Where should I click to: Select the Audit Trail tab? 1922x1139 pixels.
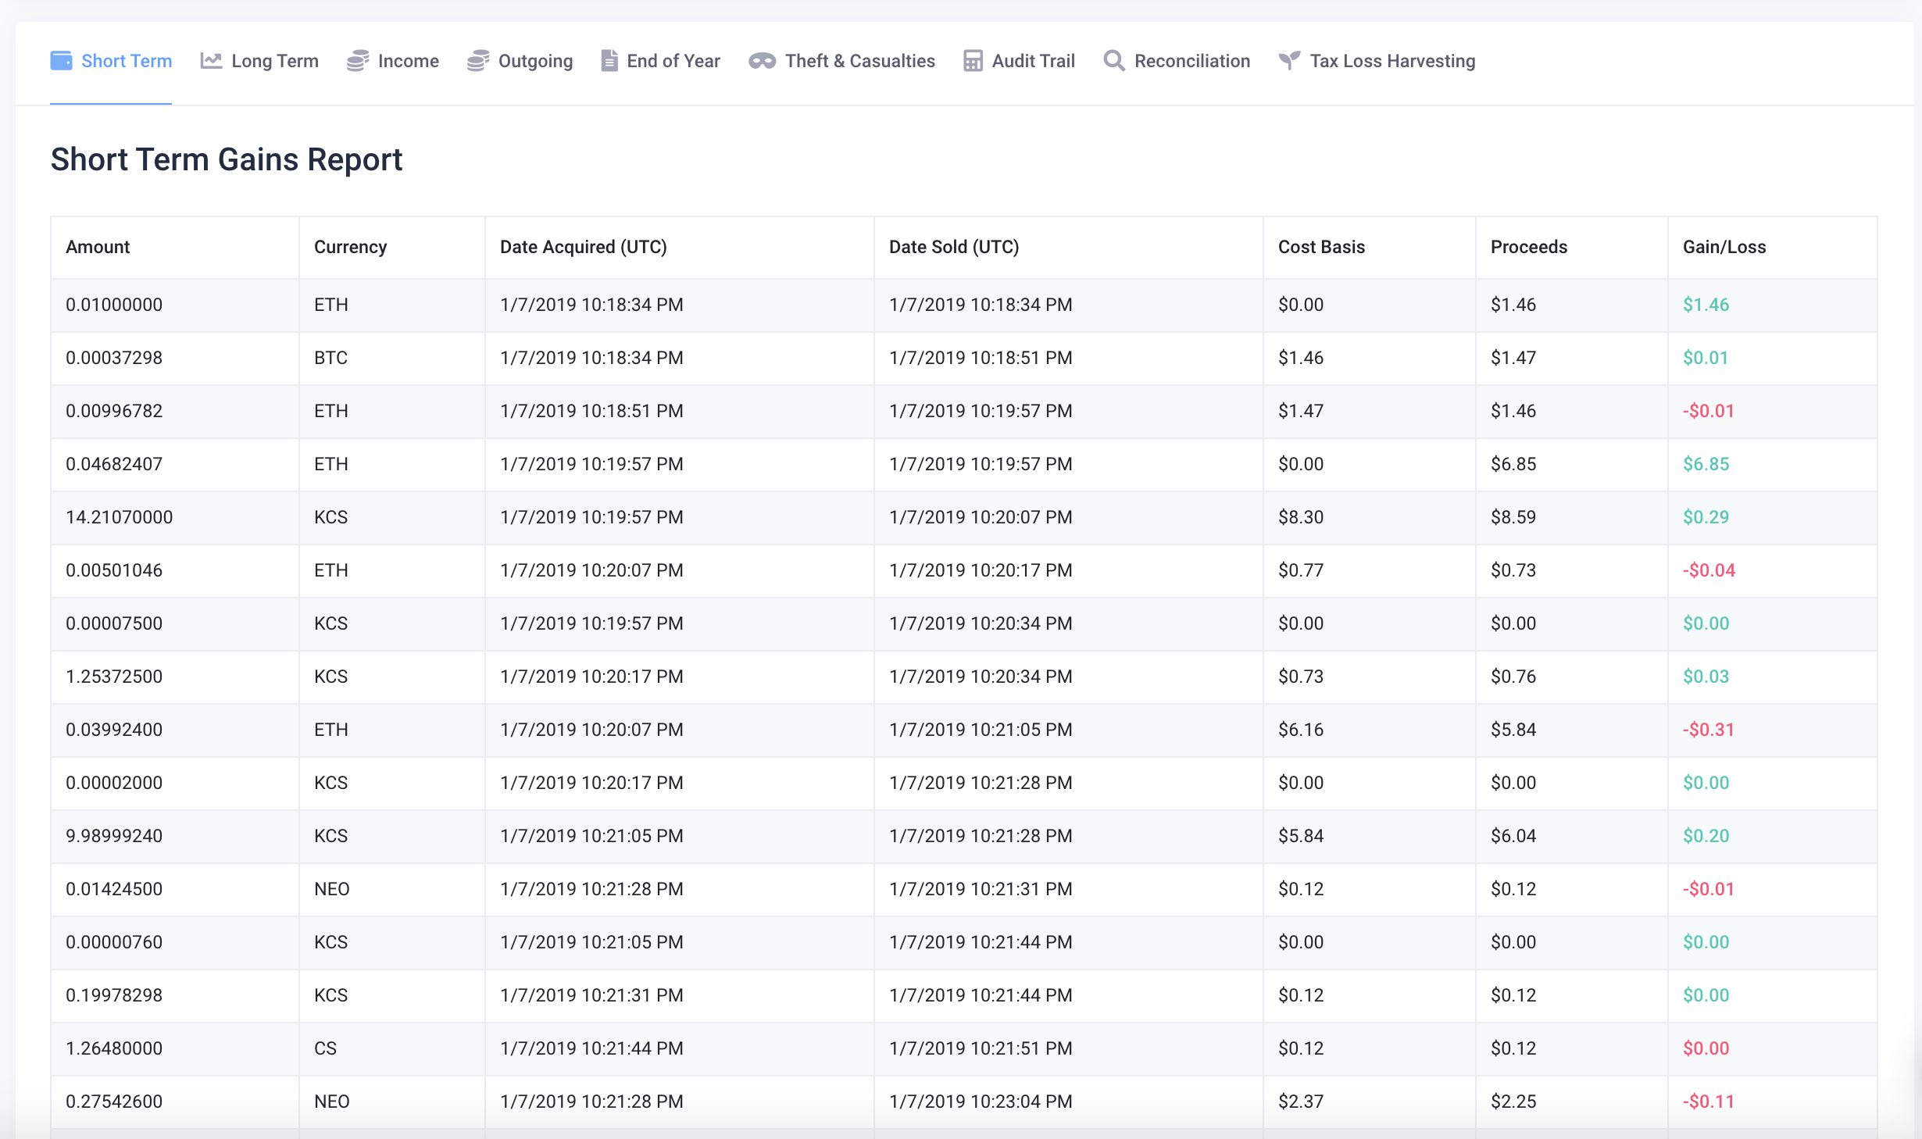pyautogui.click(x=1019, y=61)
